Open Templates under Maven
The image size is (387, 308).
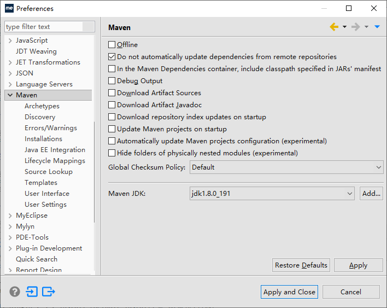(x=41, y=183)
